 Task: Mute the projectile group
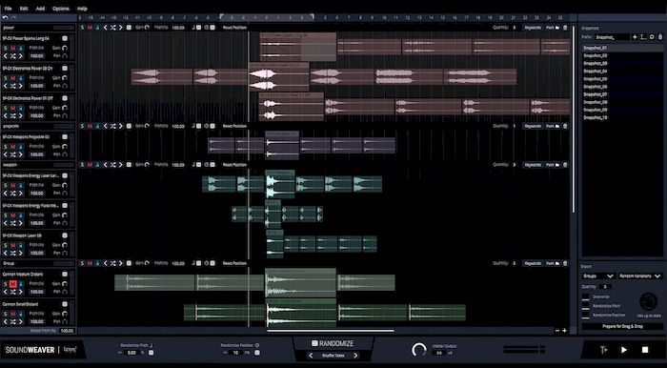tap(90, 127)
